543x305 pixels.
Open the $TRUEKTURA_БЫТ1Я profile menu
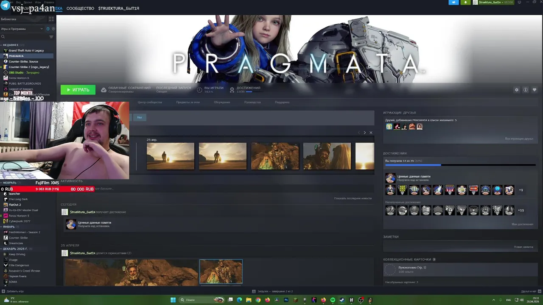[x=118, y=8]
